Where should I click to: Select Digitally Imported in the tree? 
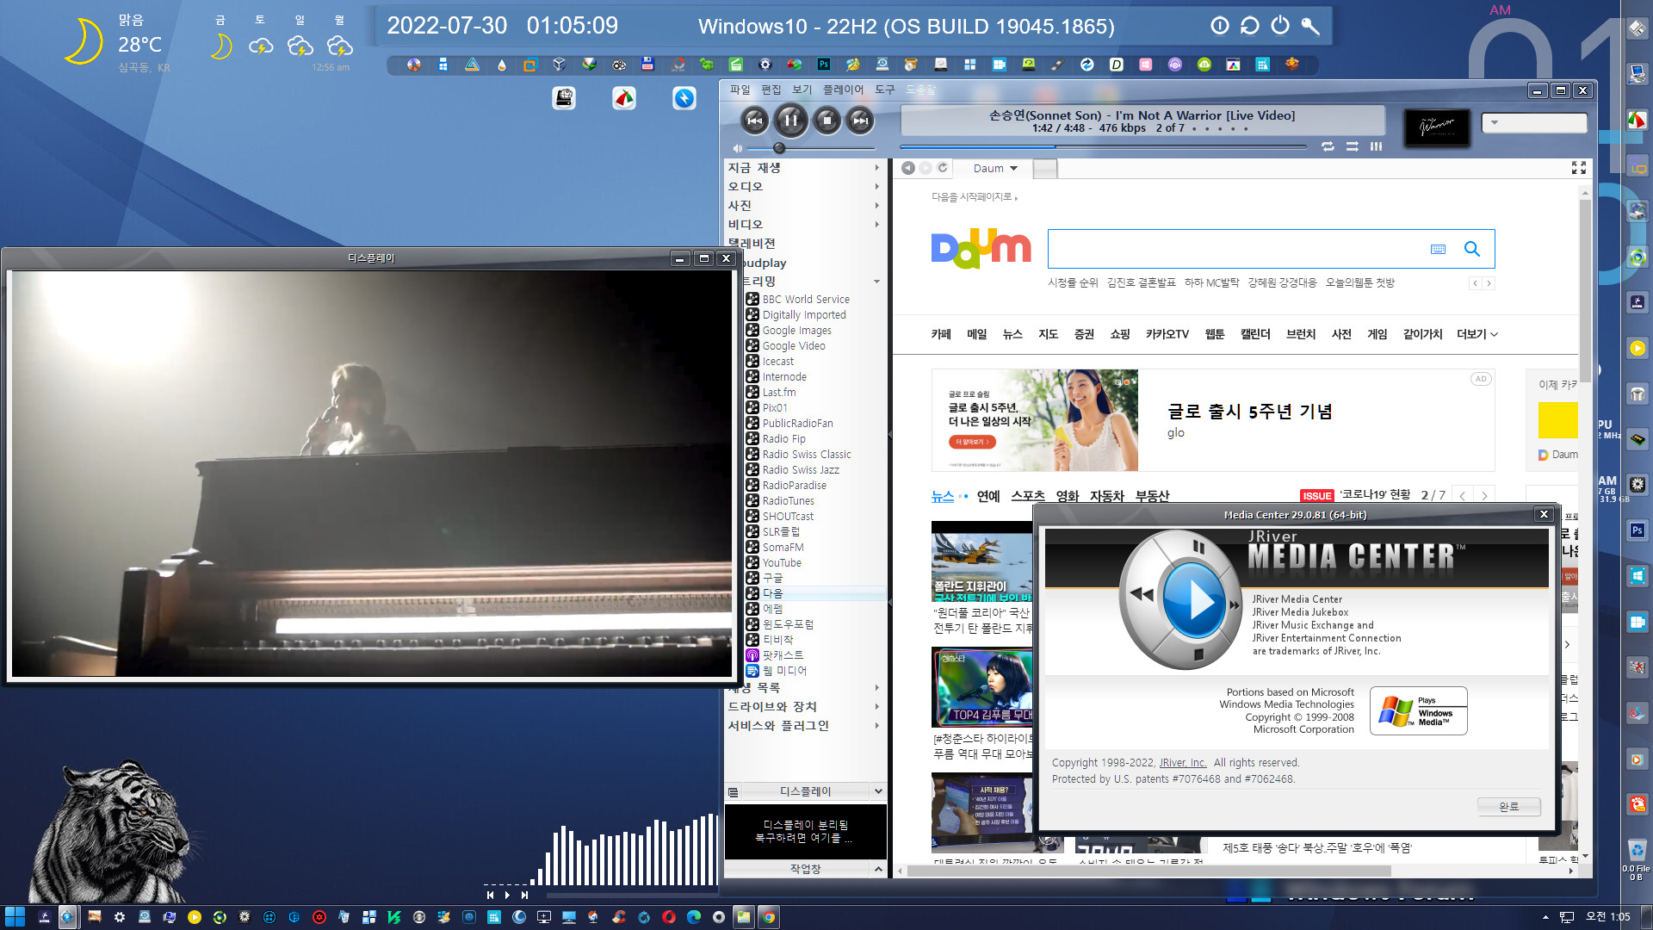click(804, 315)
